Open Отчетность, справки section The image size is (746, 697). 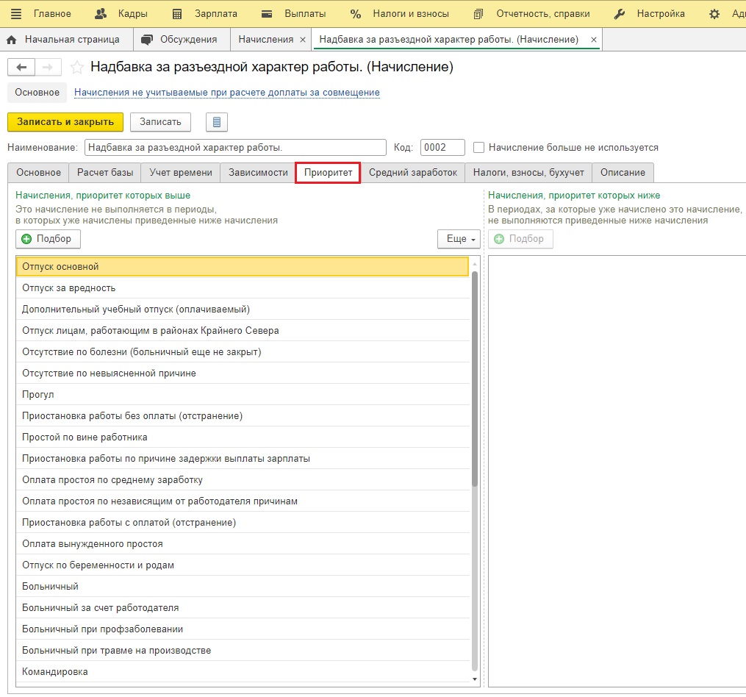click(x=532, y=14)
